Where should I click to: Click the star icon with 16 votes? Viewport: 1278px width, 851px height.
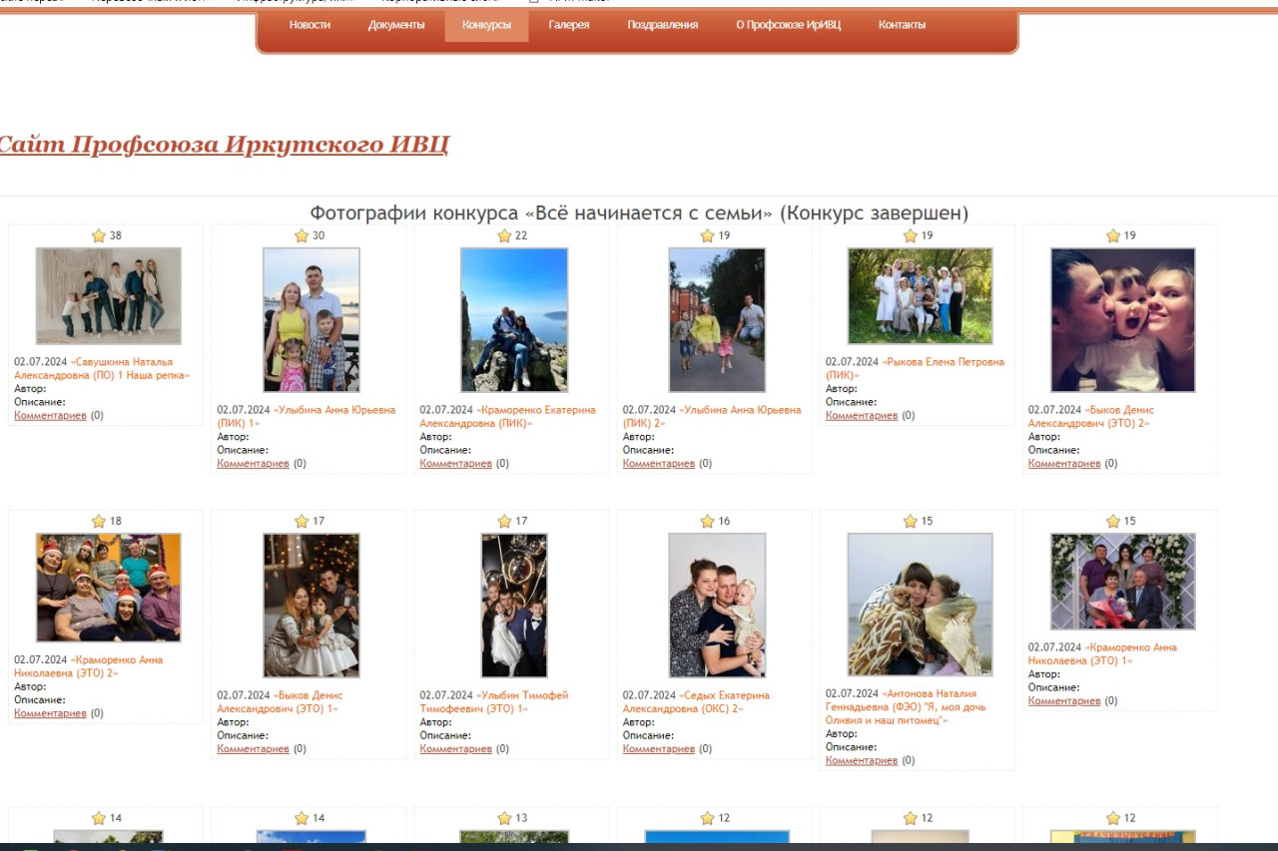click(x=707, y=522)
